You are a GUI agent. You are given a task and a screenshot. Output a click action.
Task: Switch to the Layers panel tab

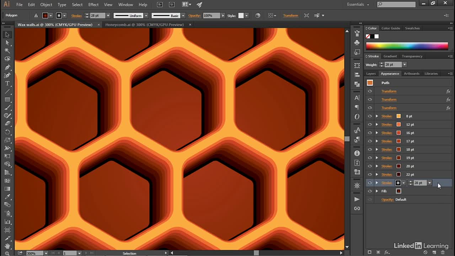click(x=371, y=74)
